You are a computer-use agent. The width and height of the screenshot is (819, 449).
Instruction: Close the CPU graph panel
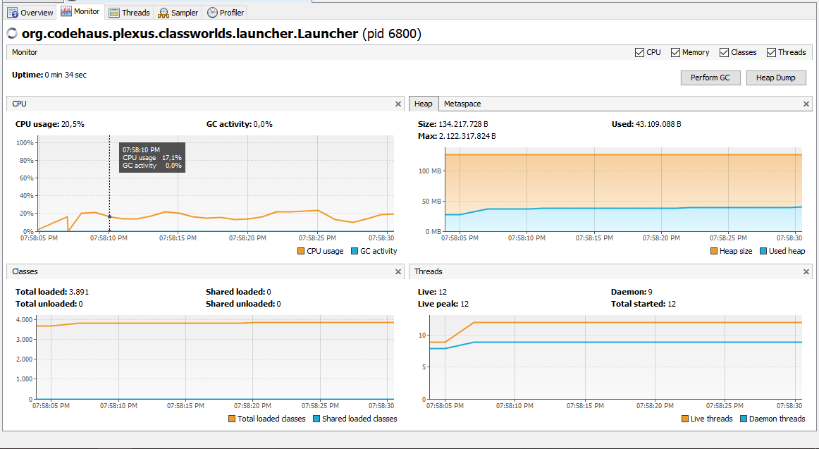(398, 104)
